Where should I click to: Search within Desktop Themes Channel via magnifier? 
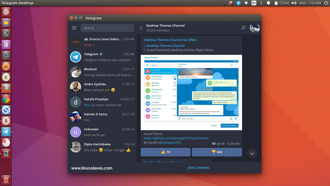click(x=243, y=28)
